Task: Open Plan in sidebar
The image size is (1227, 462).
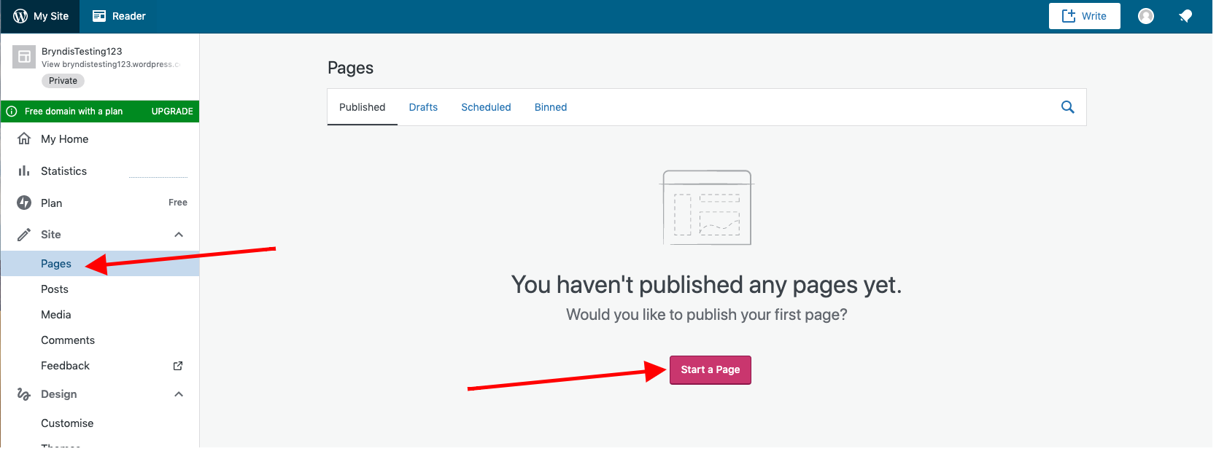Action: pos(100,203)
